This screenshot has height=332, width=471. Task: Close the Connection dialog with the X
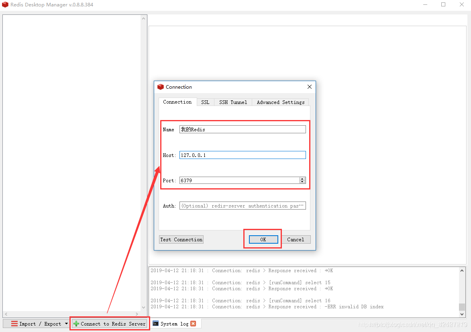(x=310, y=87)
